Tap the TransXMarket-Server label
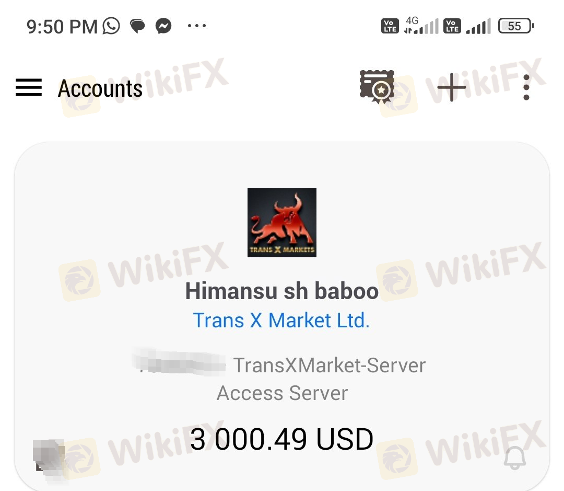The width and height of the screenshot is (564, 491). 330,366
